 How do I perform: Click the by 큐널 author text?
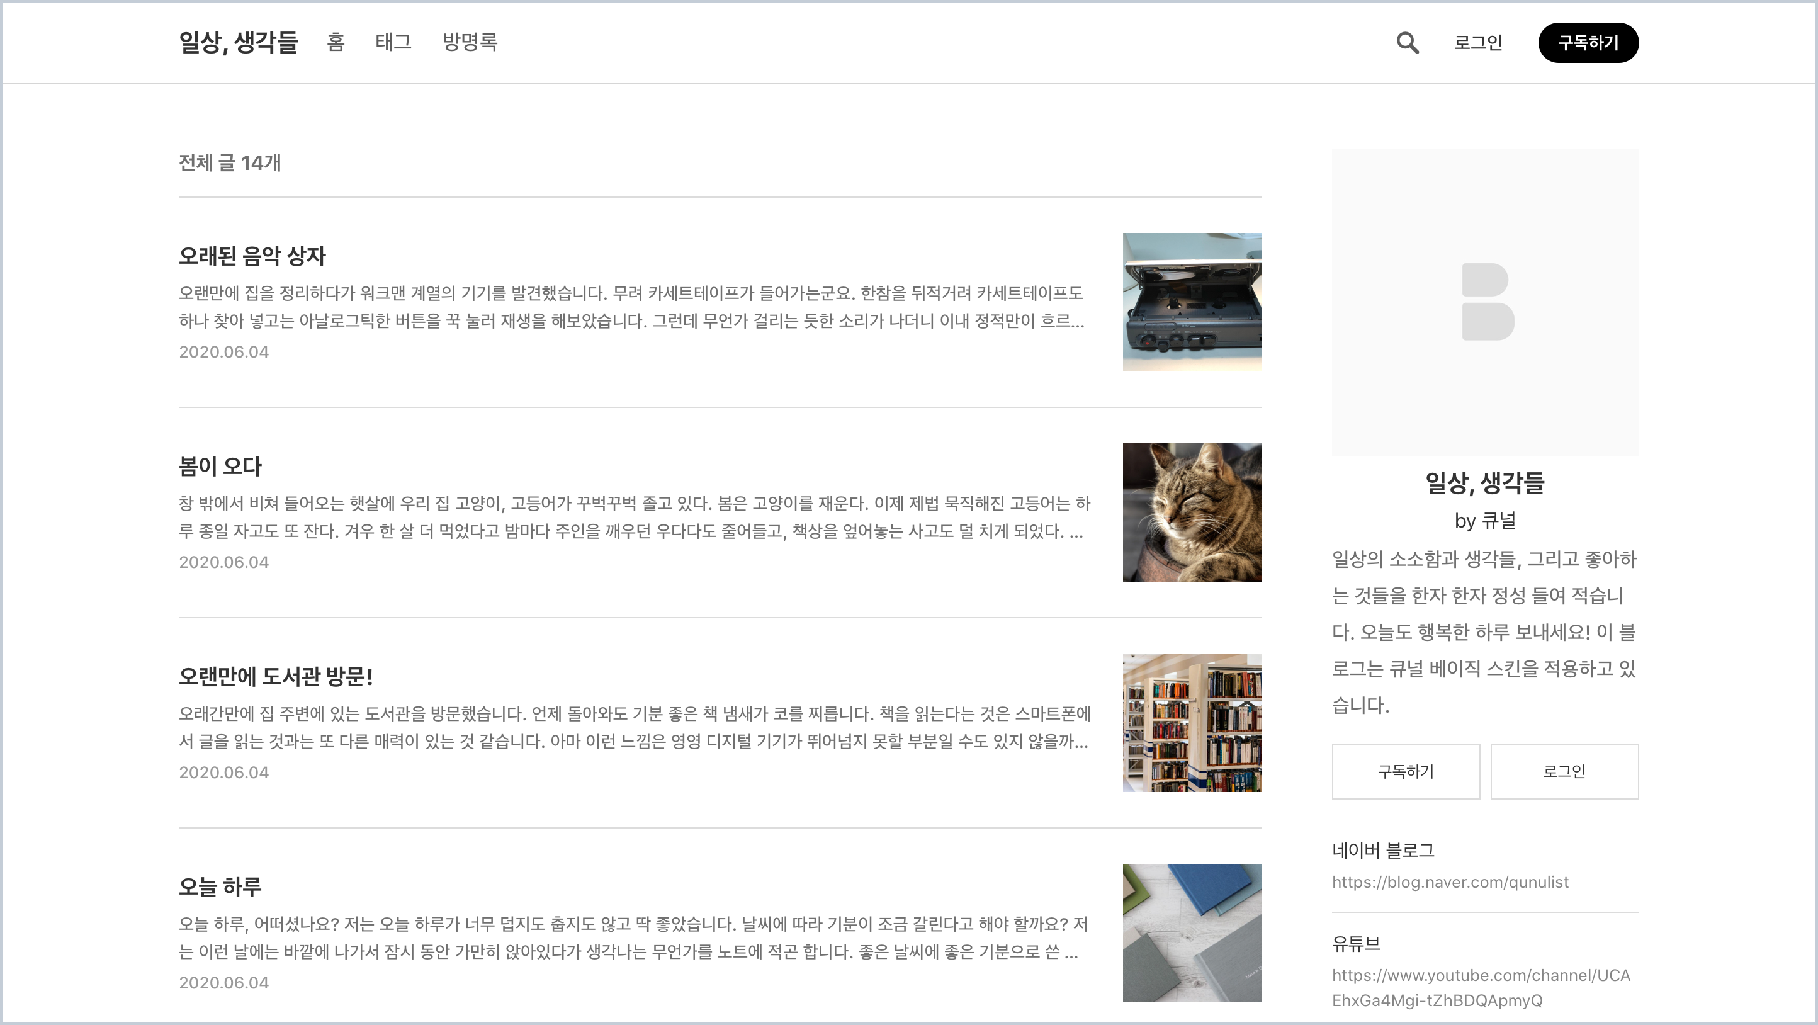[1485, 521]
